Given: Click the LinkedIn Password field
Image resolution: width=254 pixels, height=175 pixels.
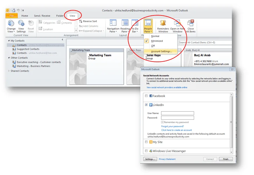Looking at the screenshot, I should (x=177, y=118).
